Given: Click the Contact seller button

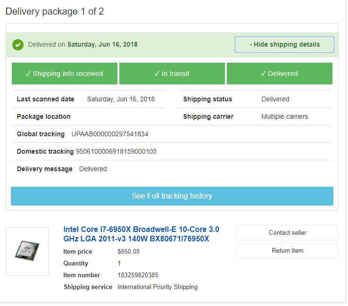Looking at the screenshot, I should tap(288, 233).
